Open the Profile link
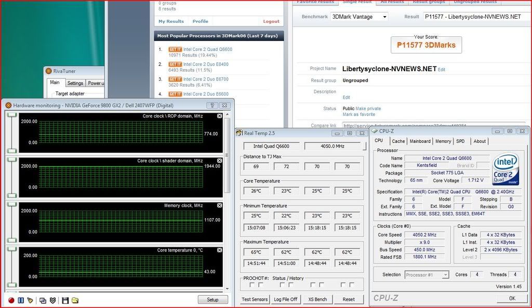 200,21
